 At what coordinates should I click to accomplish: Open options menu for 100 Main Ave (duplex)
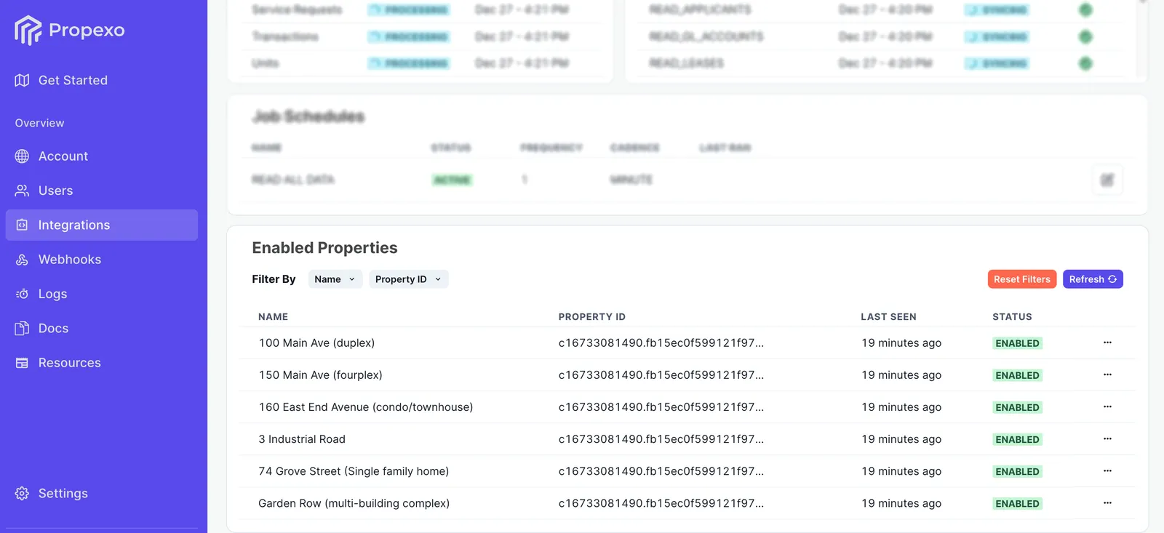pyautogui.click(x=1107, y=342)
